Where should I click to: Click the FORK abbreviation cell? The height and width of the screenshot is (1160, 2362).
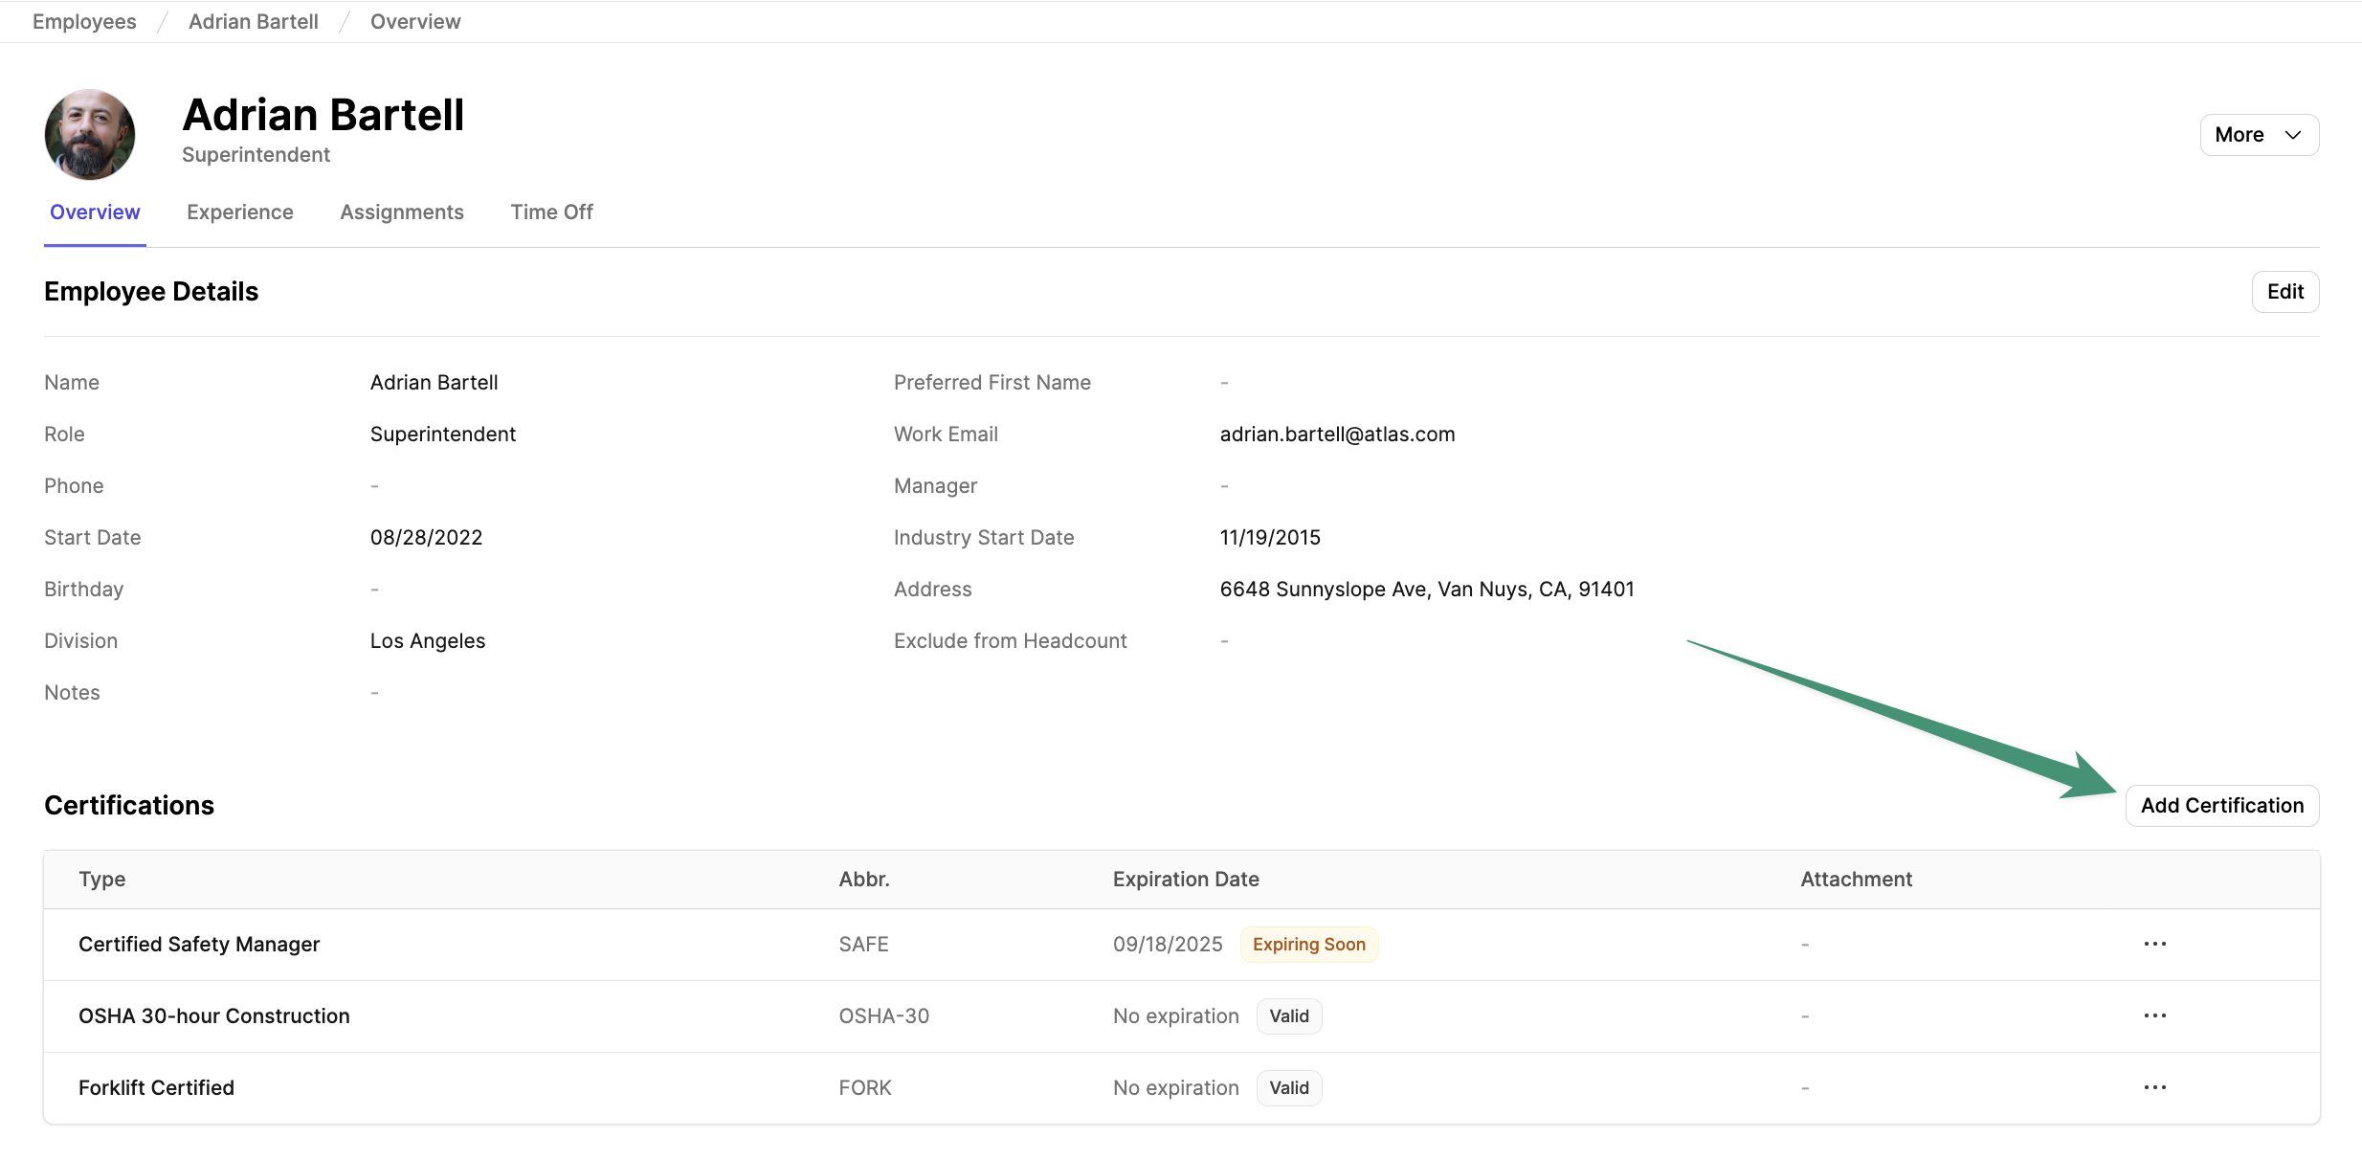tap(865, 1088)
